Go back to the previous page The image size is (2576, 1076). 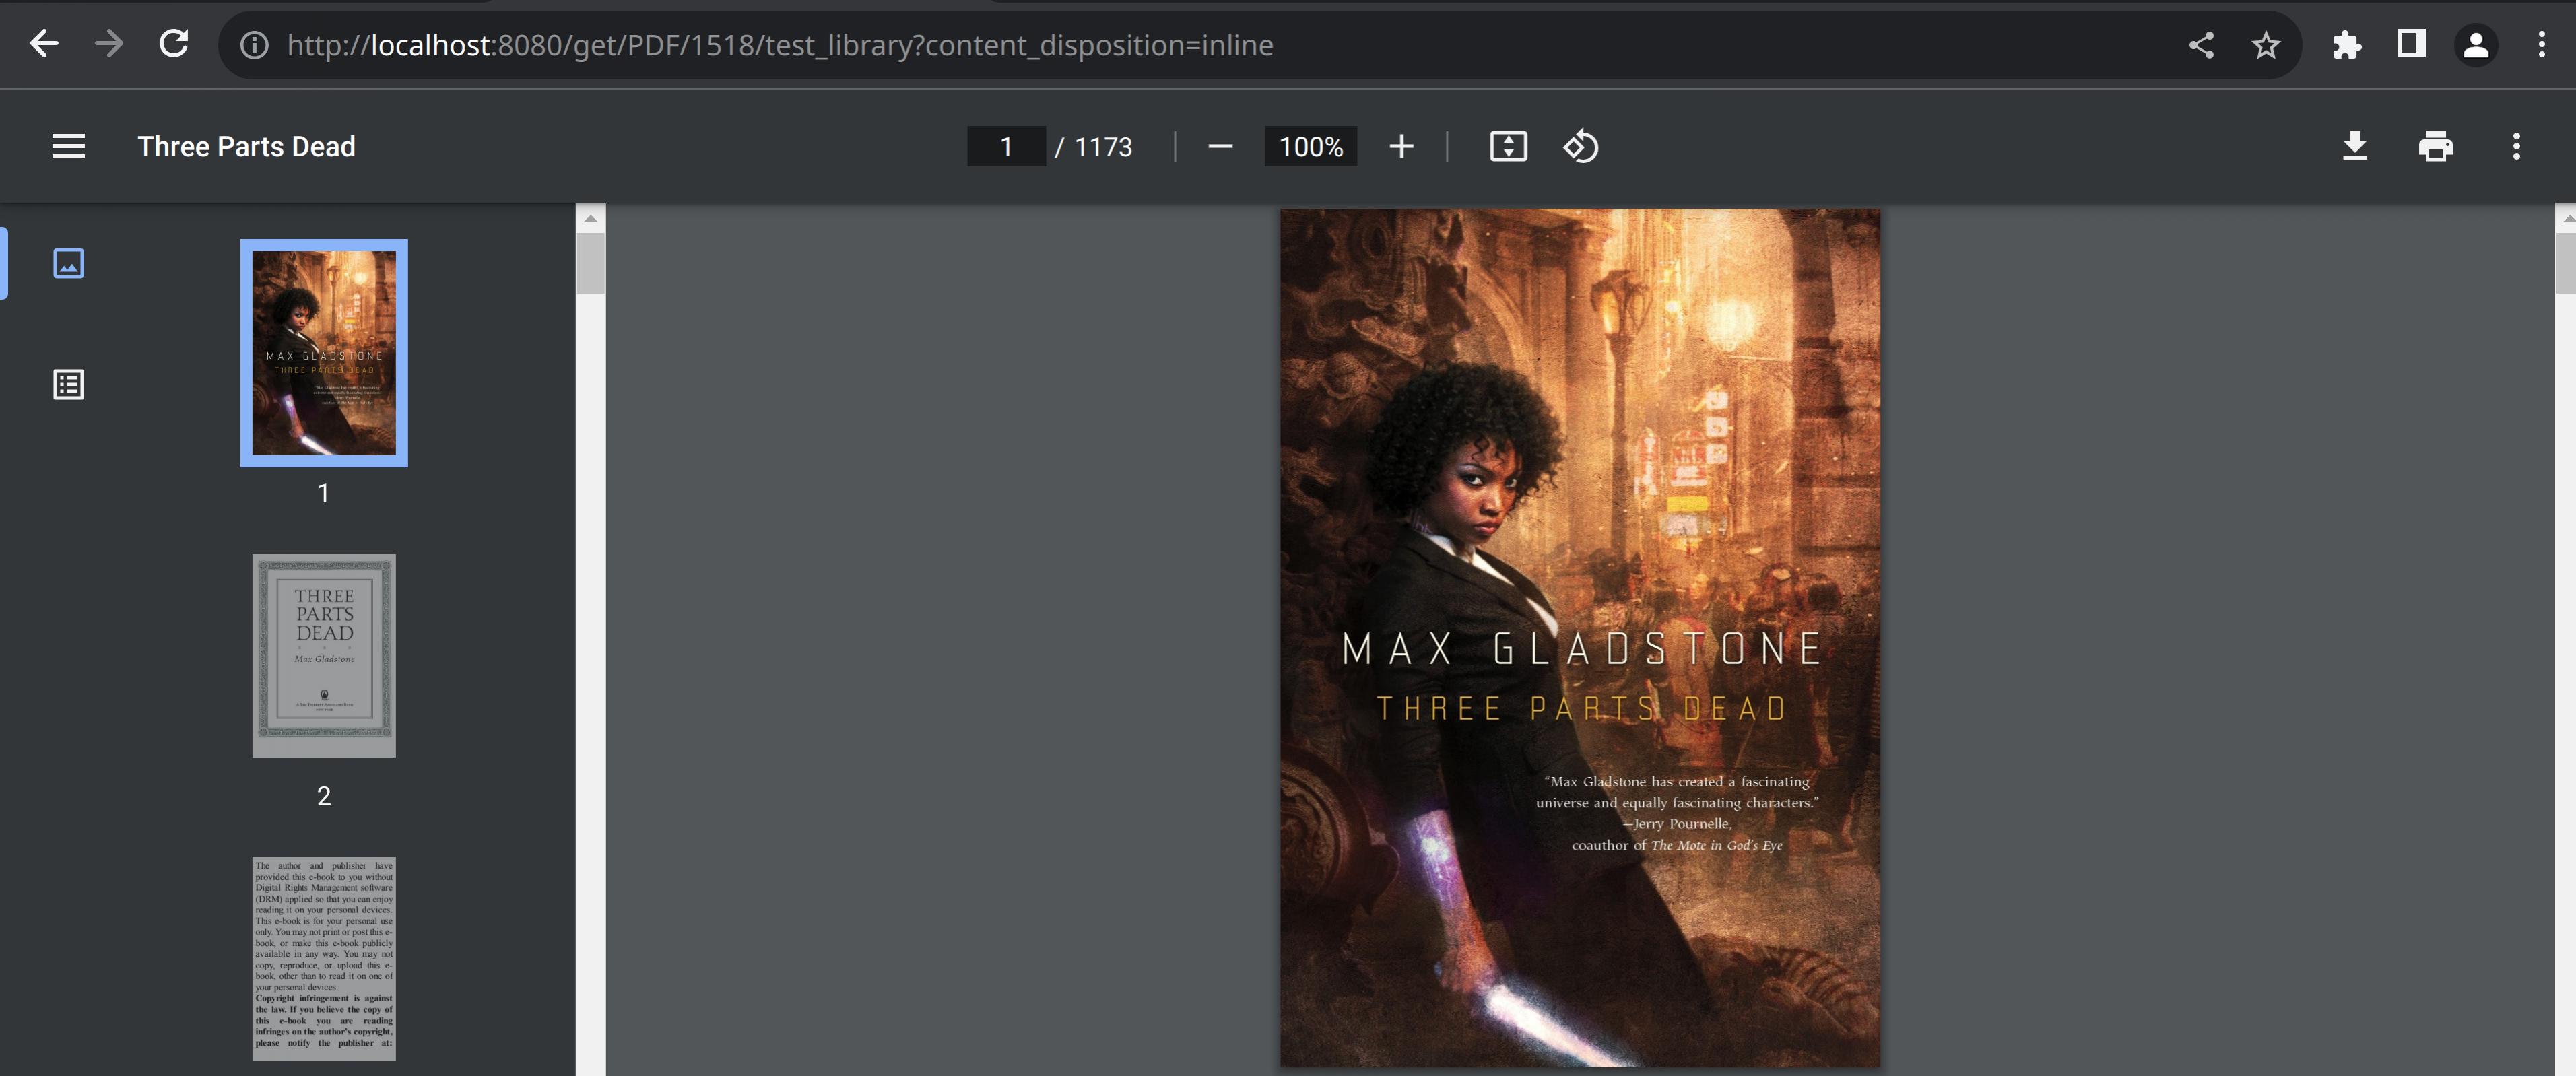click(x=44, y=44)
